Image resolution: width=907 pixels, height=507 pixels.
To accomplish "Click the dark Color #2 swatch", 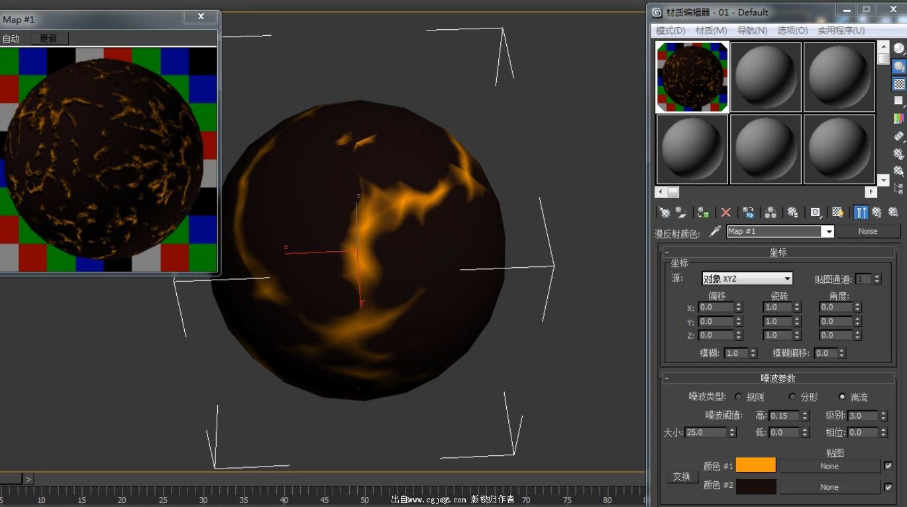I will (x=755, y=486).
